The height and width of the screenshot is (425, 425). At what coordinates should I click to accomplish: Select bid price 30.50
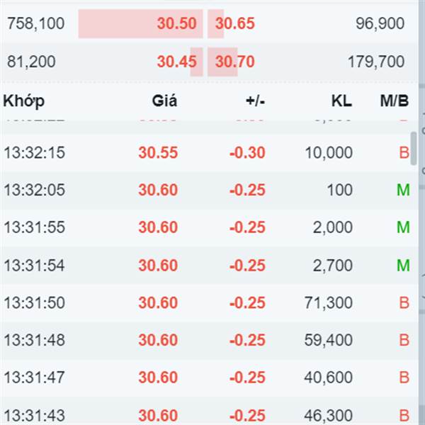point(176,23)
